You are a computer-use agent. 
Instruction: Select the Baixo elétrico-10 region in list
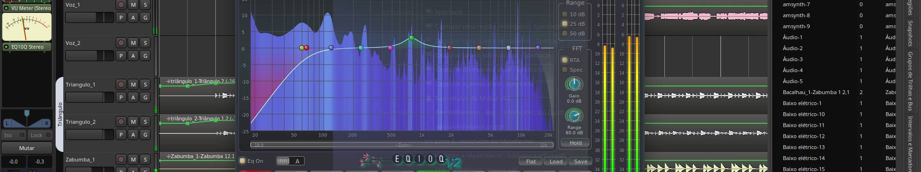(x=803, y=114)
